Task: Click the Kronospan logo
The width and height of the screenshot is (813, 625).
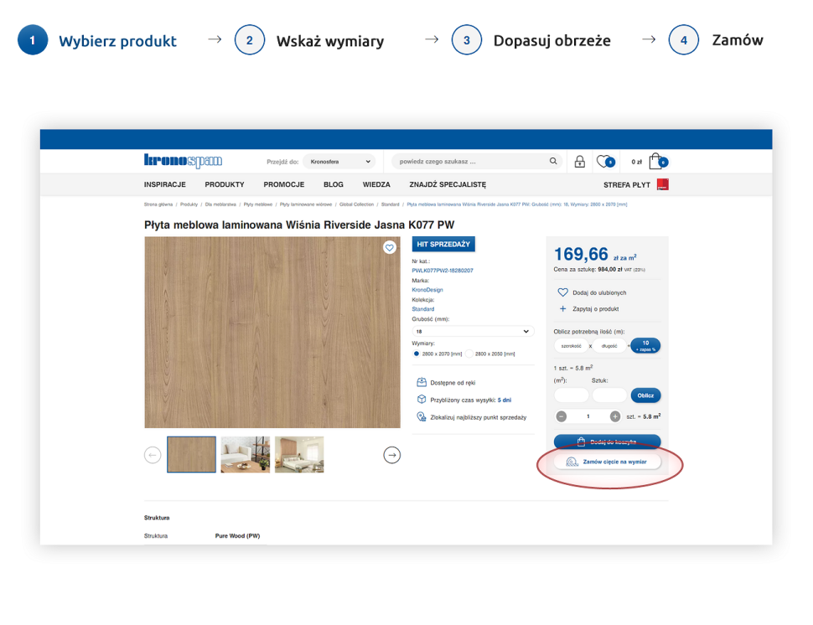Action: (x=182, y=161)
